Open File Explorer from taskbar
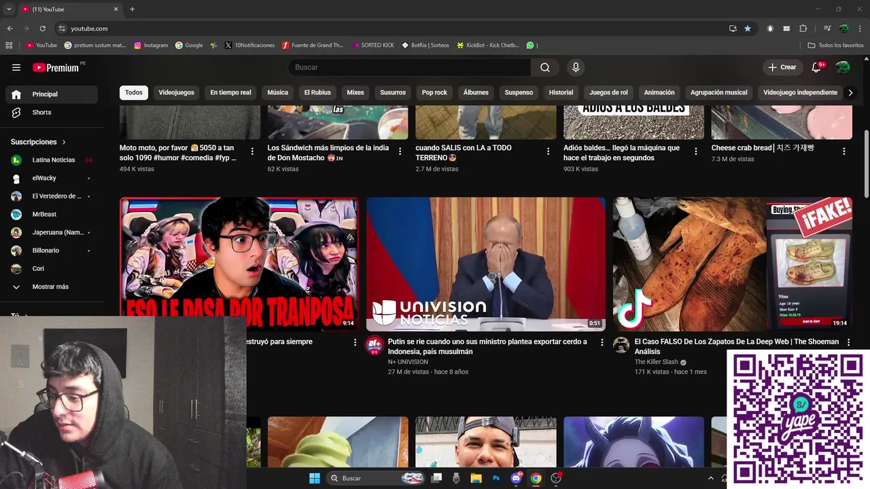The height and width of the screenshot is (489, 870). click(476, 478)
